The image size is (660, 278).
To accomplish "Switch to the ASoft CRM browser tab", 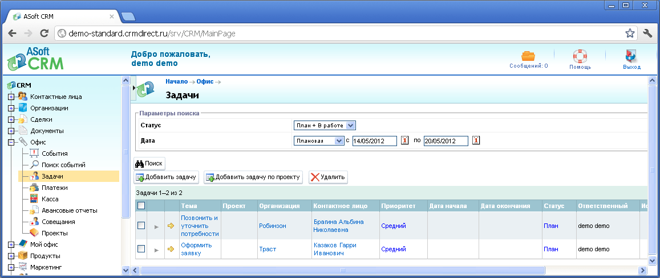I will coord(63,16).
